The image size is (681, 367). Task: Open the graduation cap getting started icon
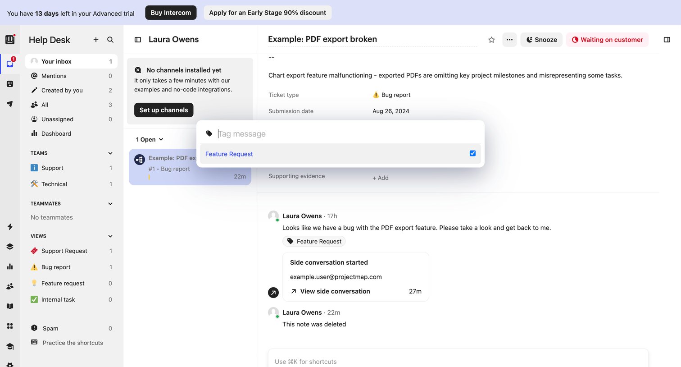click(10, 346)
